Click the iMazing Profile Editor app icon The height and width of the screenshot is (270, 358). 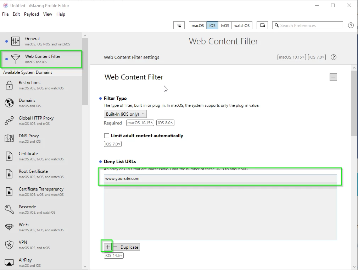click(x=5, y=5)
